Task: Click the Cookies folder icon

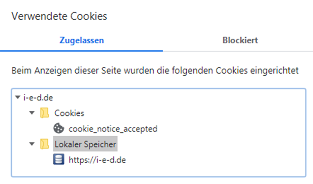Action: pos(44,113)
